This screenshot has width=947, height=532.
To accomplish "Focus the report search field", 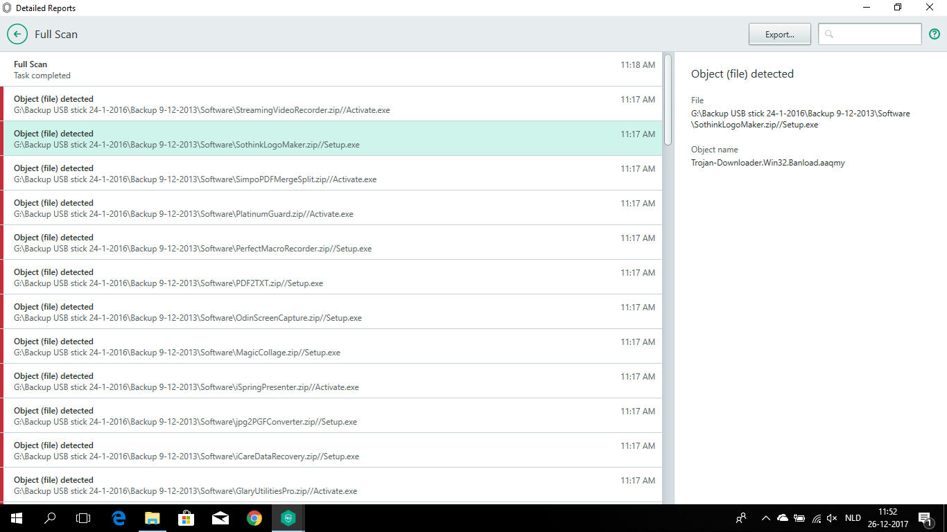I will tap(869, 34).
